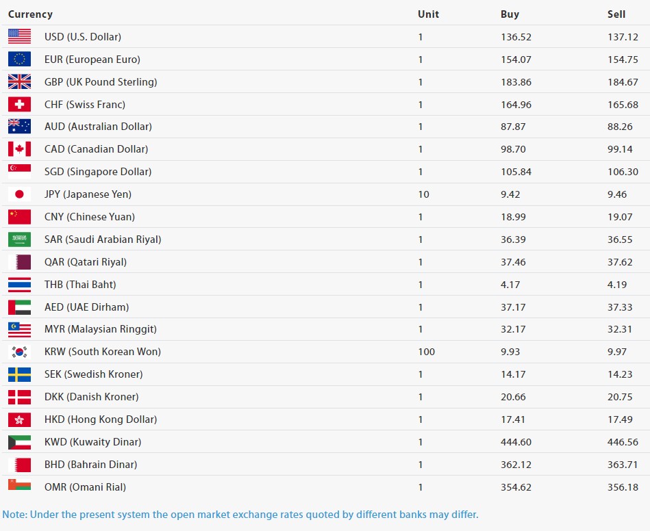650x531 pixels.
Task: Click the USD buy rate 136.52
Action: (516, 37)
